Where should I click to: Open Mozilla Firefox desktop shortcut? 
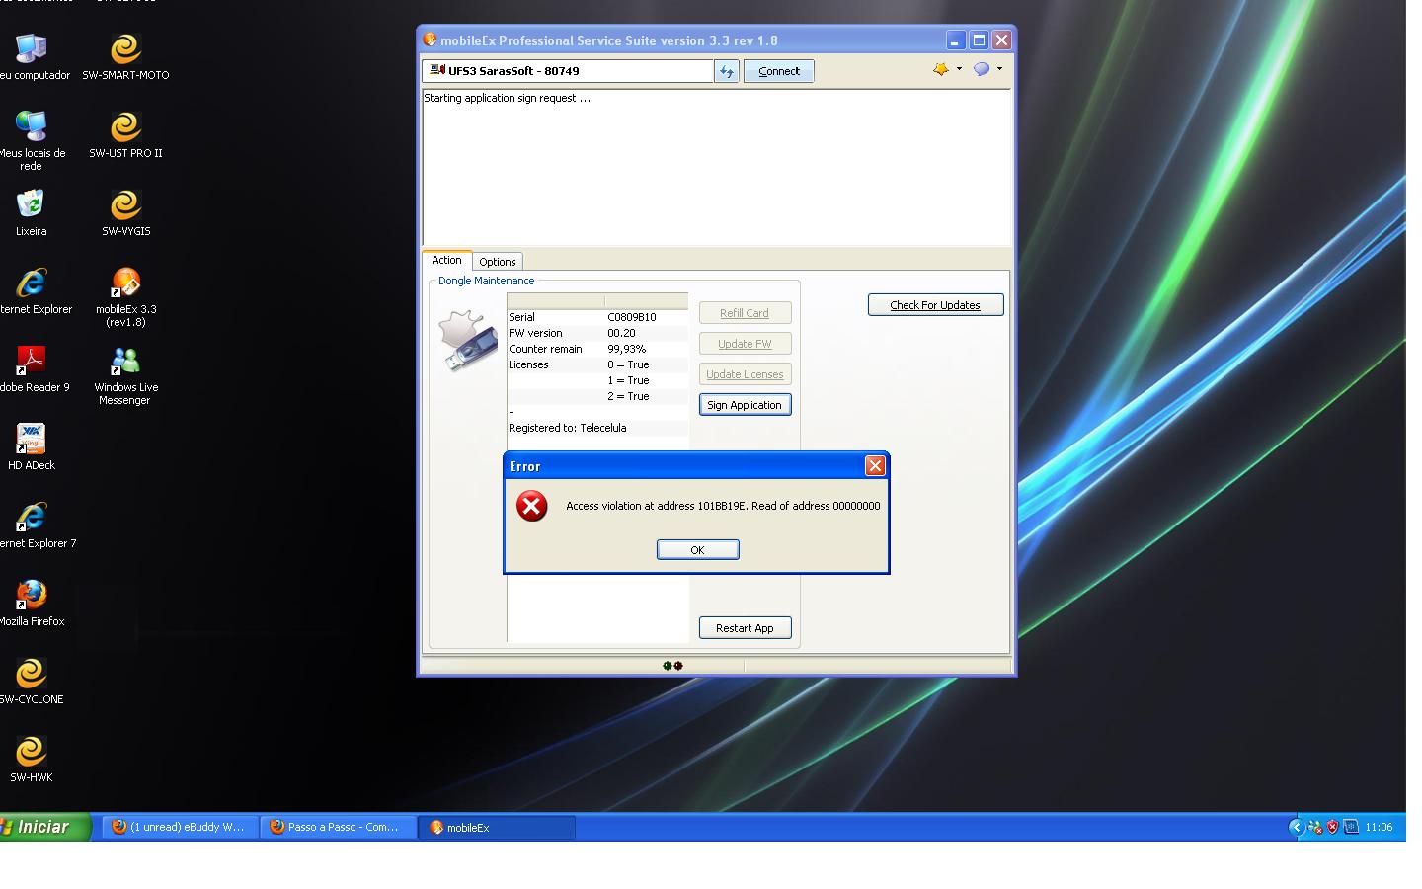tap(31, 596)
